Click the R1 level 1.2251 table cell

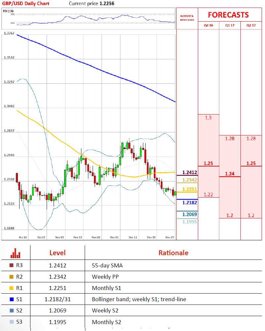click(58, 288)
